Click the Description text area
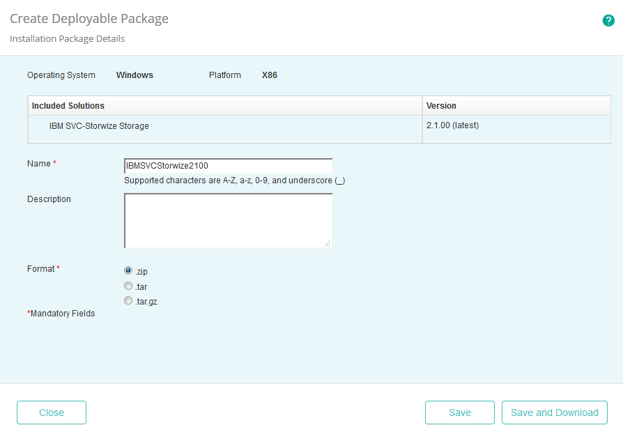623x439 pixels. 228,219
